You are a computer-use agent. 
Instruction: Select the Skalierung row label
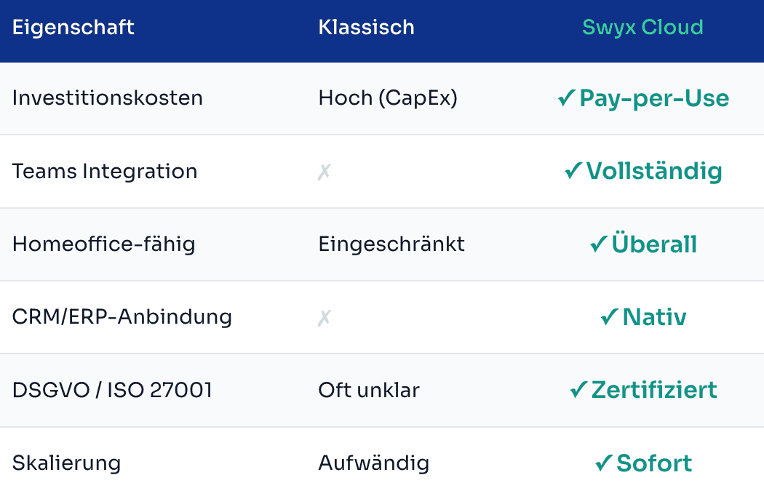point(66,463)
